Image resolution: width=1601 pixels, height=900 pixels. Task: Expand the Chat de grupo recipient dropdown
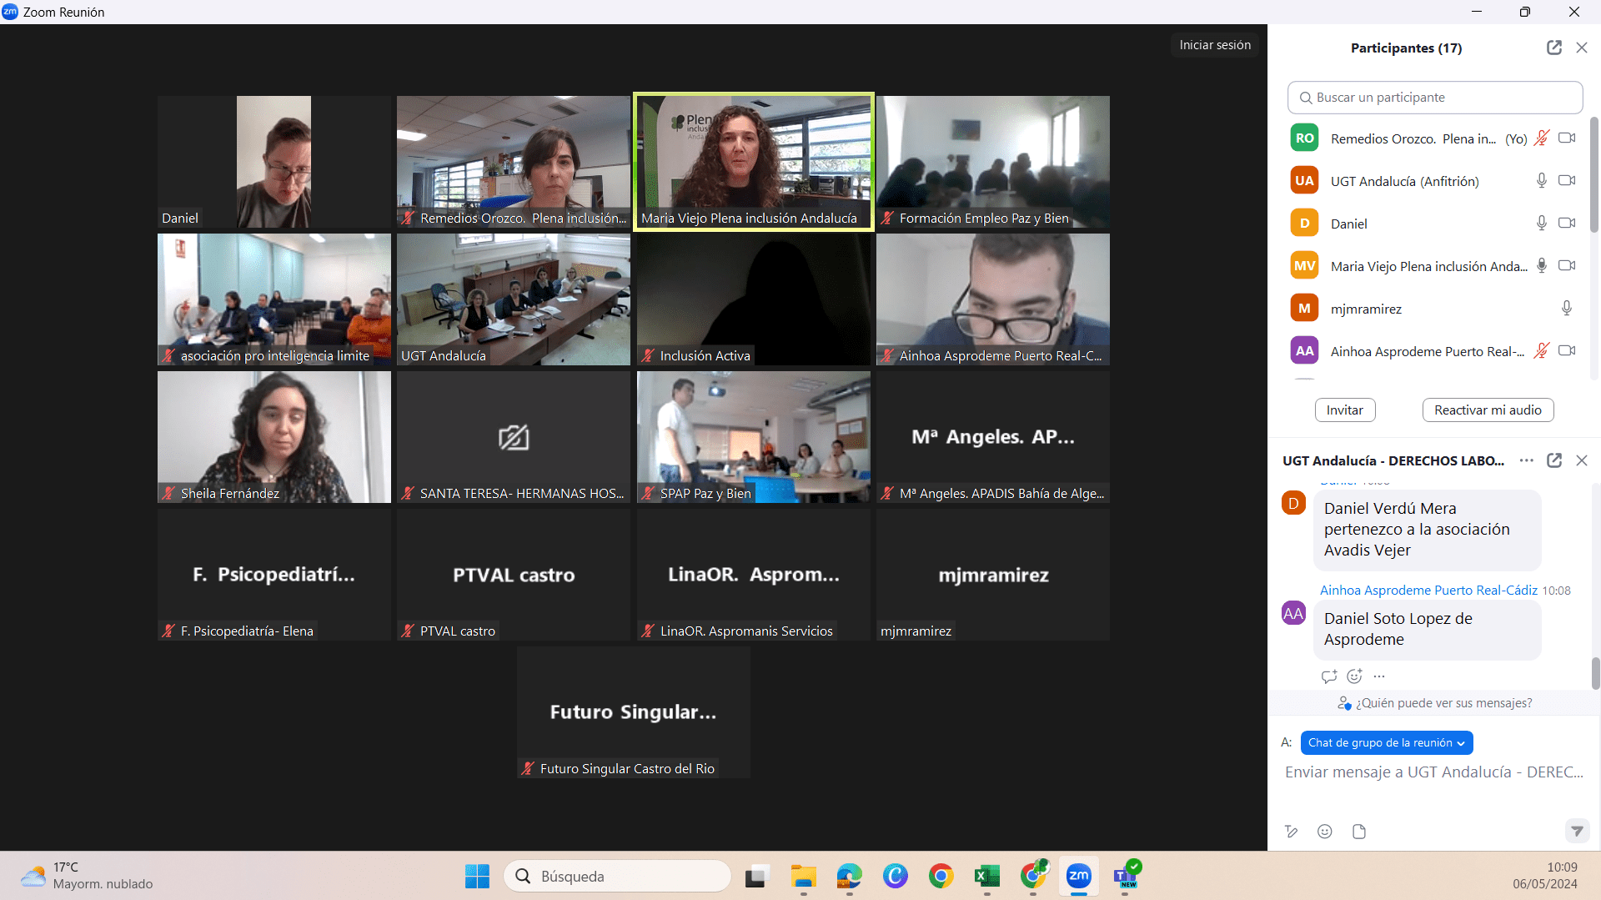(x=1386, y=742)
